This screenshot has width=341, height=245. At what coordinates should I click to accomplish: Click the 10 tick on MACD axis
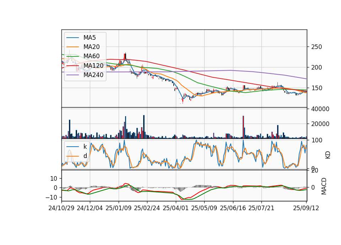54,179
